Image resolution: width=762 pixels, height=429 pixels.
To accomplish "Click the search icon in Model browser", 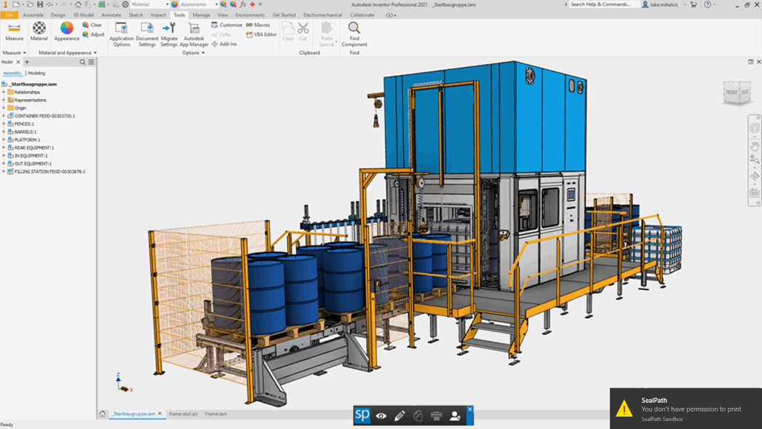I will coord(82,62).
